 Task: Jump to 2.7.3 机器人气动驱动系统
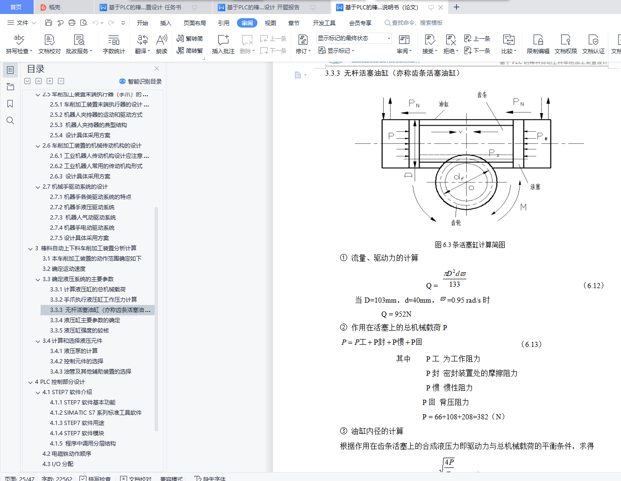click(x=83, y=218)
